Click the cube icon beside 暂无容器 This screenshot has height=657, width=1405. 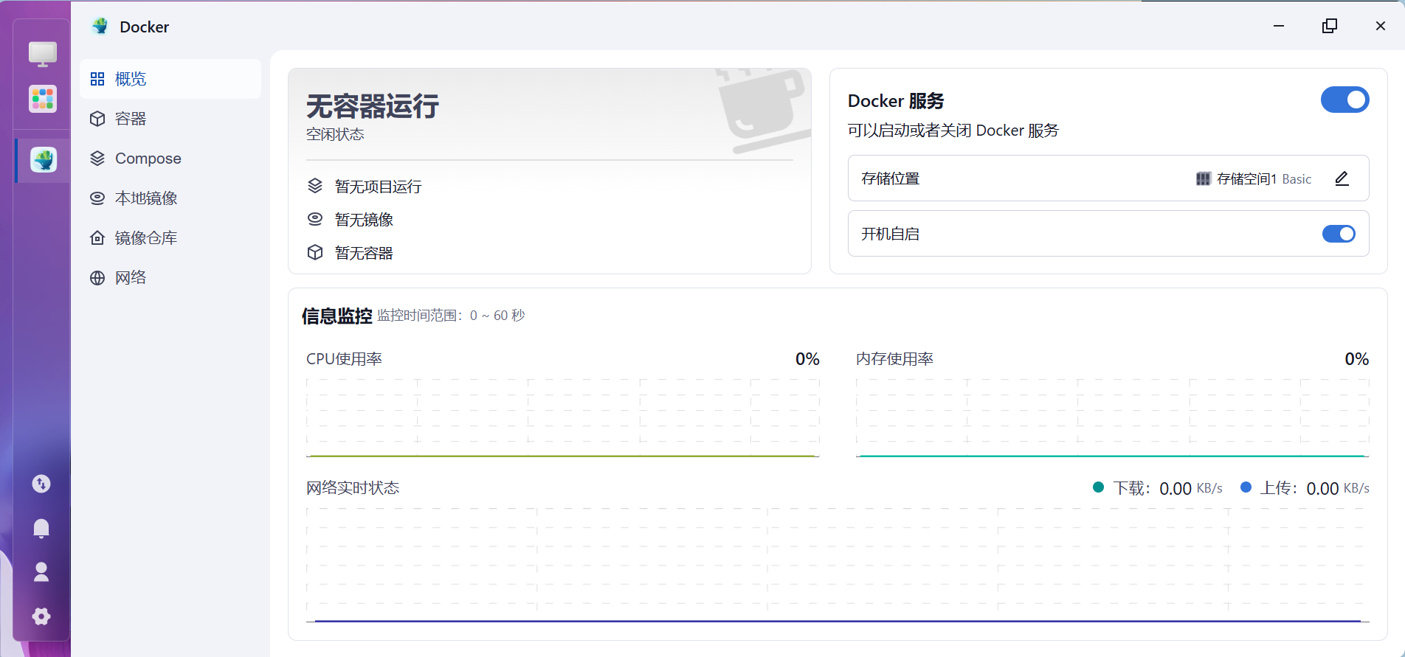click(315, 252)
